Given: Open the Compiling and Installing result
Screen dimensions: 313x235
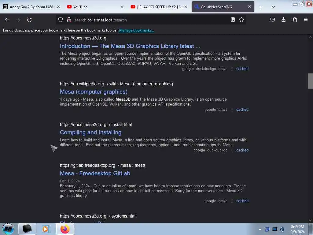Looking at the screenshot, I should click(x=90, y=132).
